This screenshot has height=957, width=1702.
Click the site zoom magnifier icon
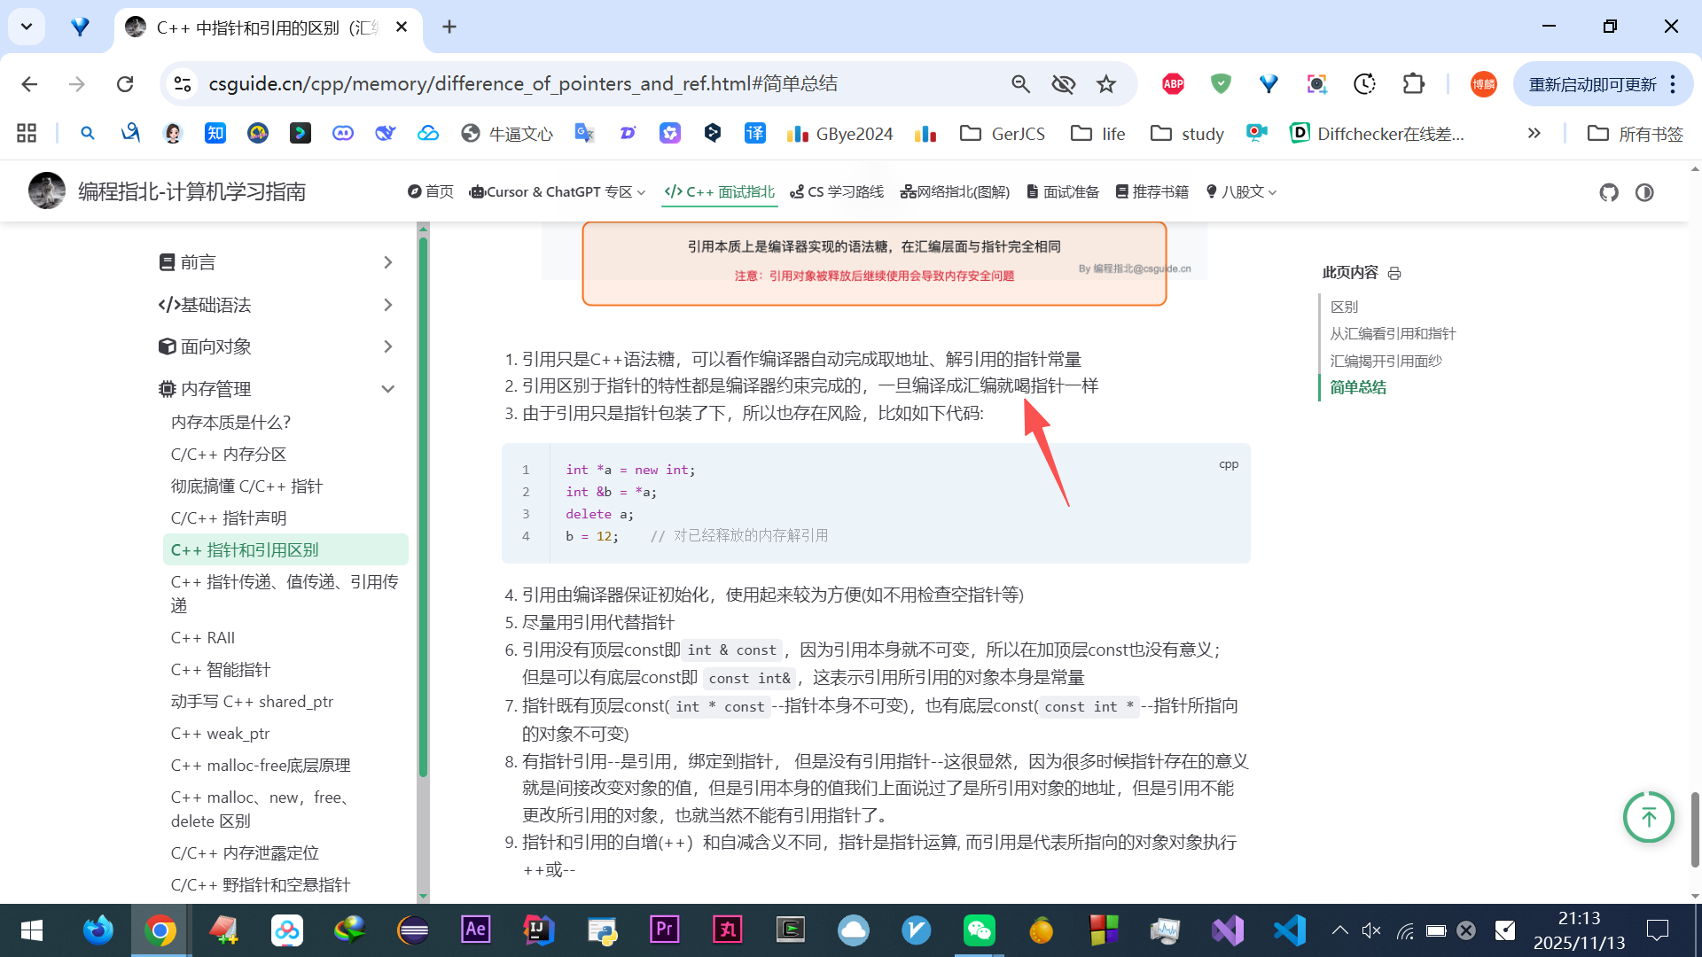tap(1020, 84)
